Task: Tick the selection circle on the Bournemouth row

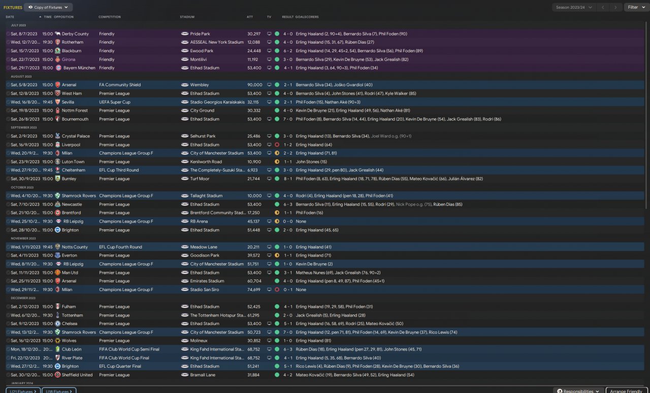Action: click(8, 119)
